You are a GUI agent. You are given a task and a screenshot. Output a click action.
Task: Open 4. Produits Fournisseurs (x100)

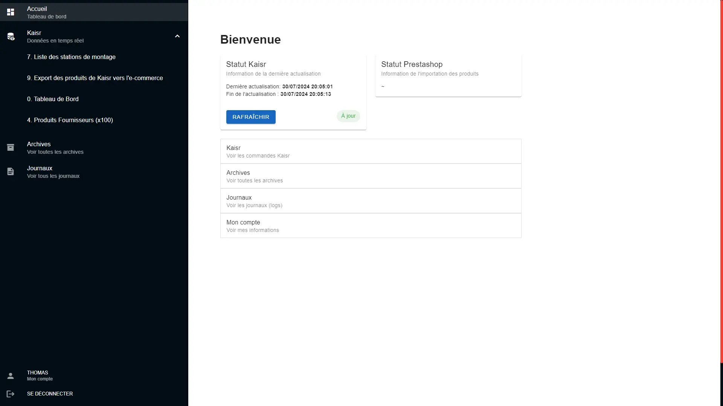click(x=94, y=120)
